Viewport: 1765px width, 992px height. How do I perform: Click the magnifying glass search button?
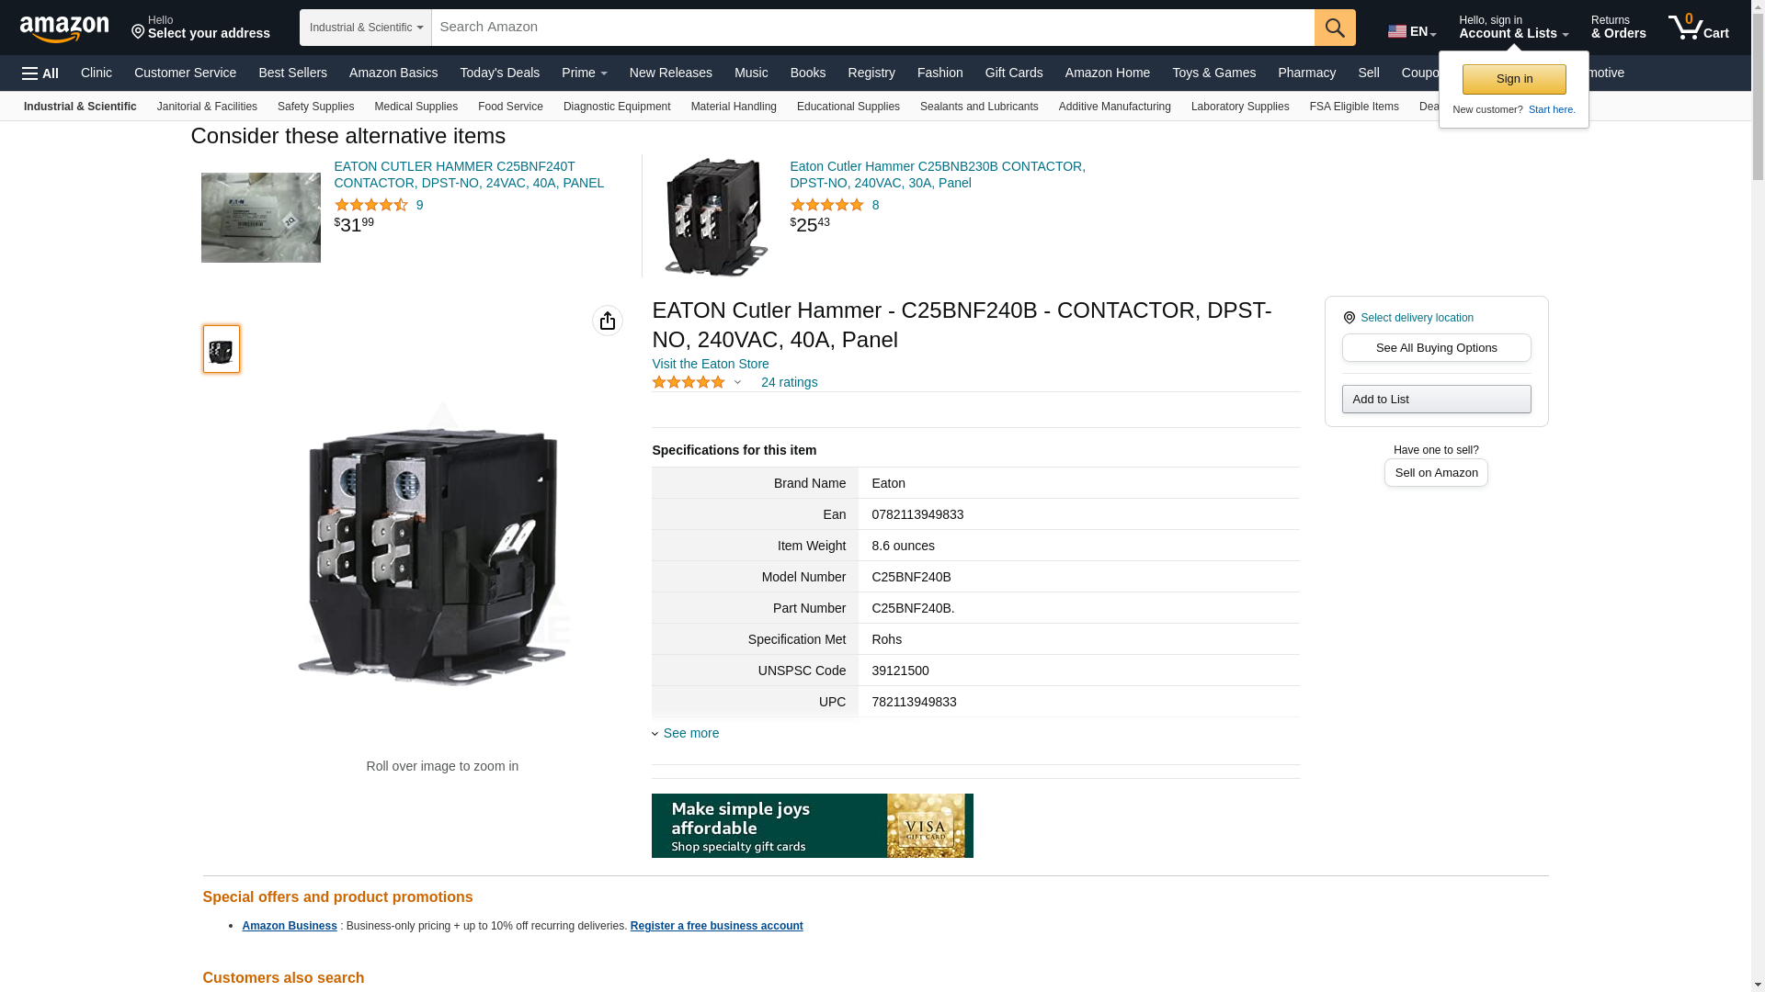[x=1335, y=28]
